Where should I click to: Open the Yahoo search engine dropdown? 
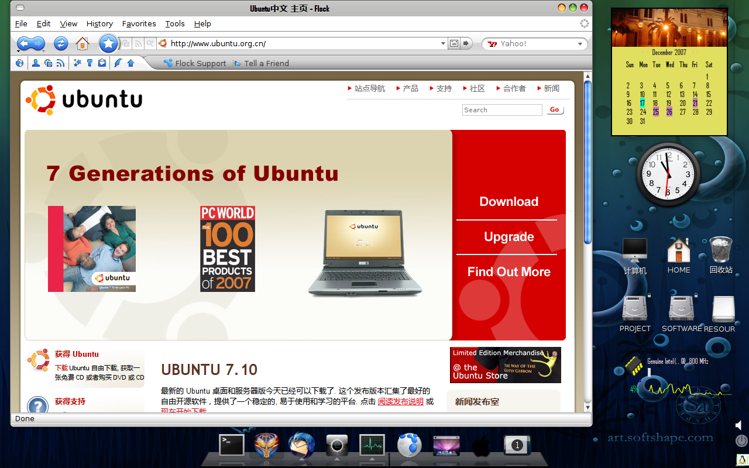(580, 44)
